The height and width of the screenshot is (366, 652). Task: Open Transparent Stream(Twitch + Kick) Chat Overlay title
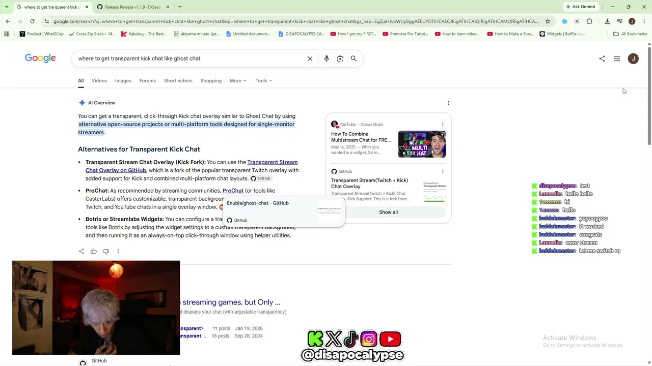tap(369, 184)
